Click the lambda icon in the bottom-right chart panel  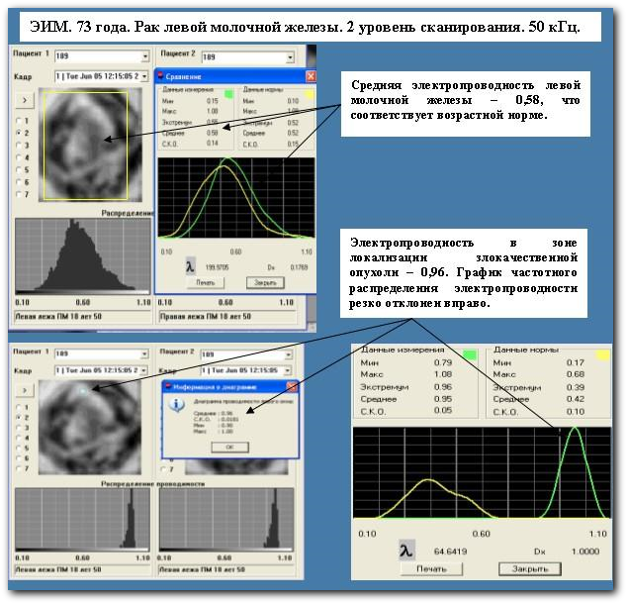point(406,549)
